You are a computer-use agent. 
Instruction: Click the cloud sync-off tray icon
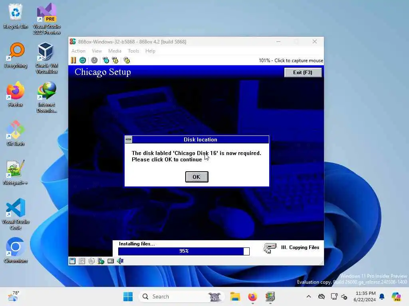click(x=322, y=296)
